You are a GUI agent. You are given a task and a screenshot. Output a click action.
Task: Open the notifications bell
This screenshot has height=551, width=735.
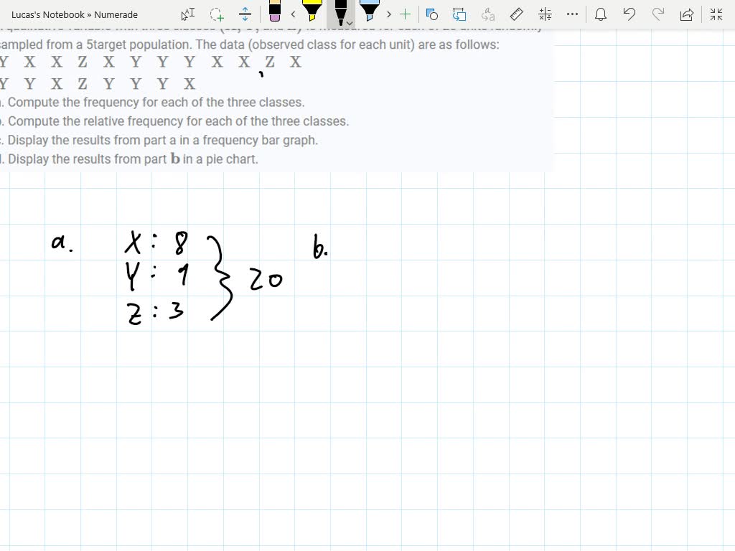point(601,13)
